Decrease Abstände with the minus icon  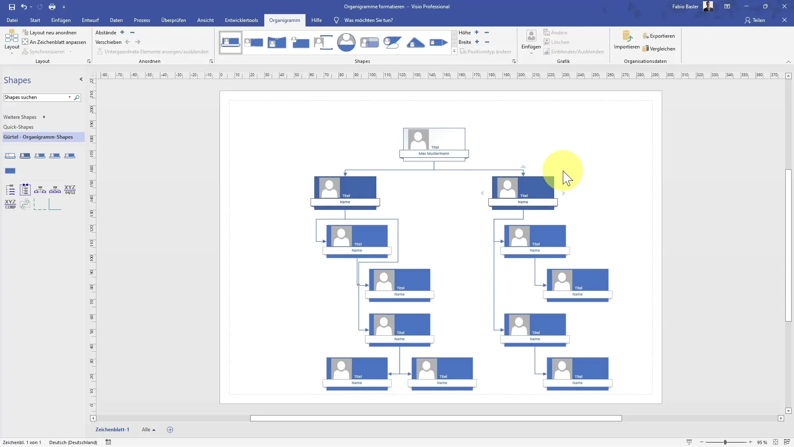click(x=132, y=32)
